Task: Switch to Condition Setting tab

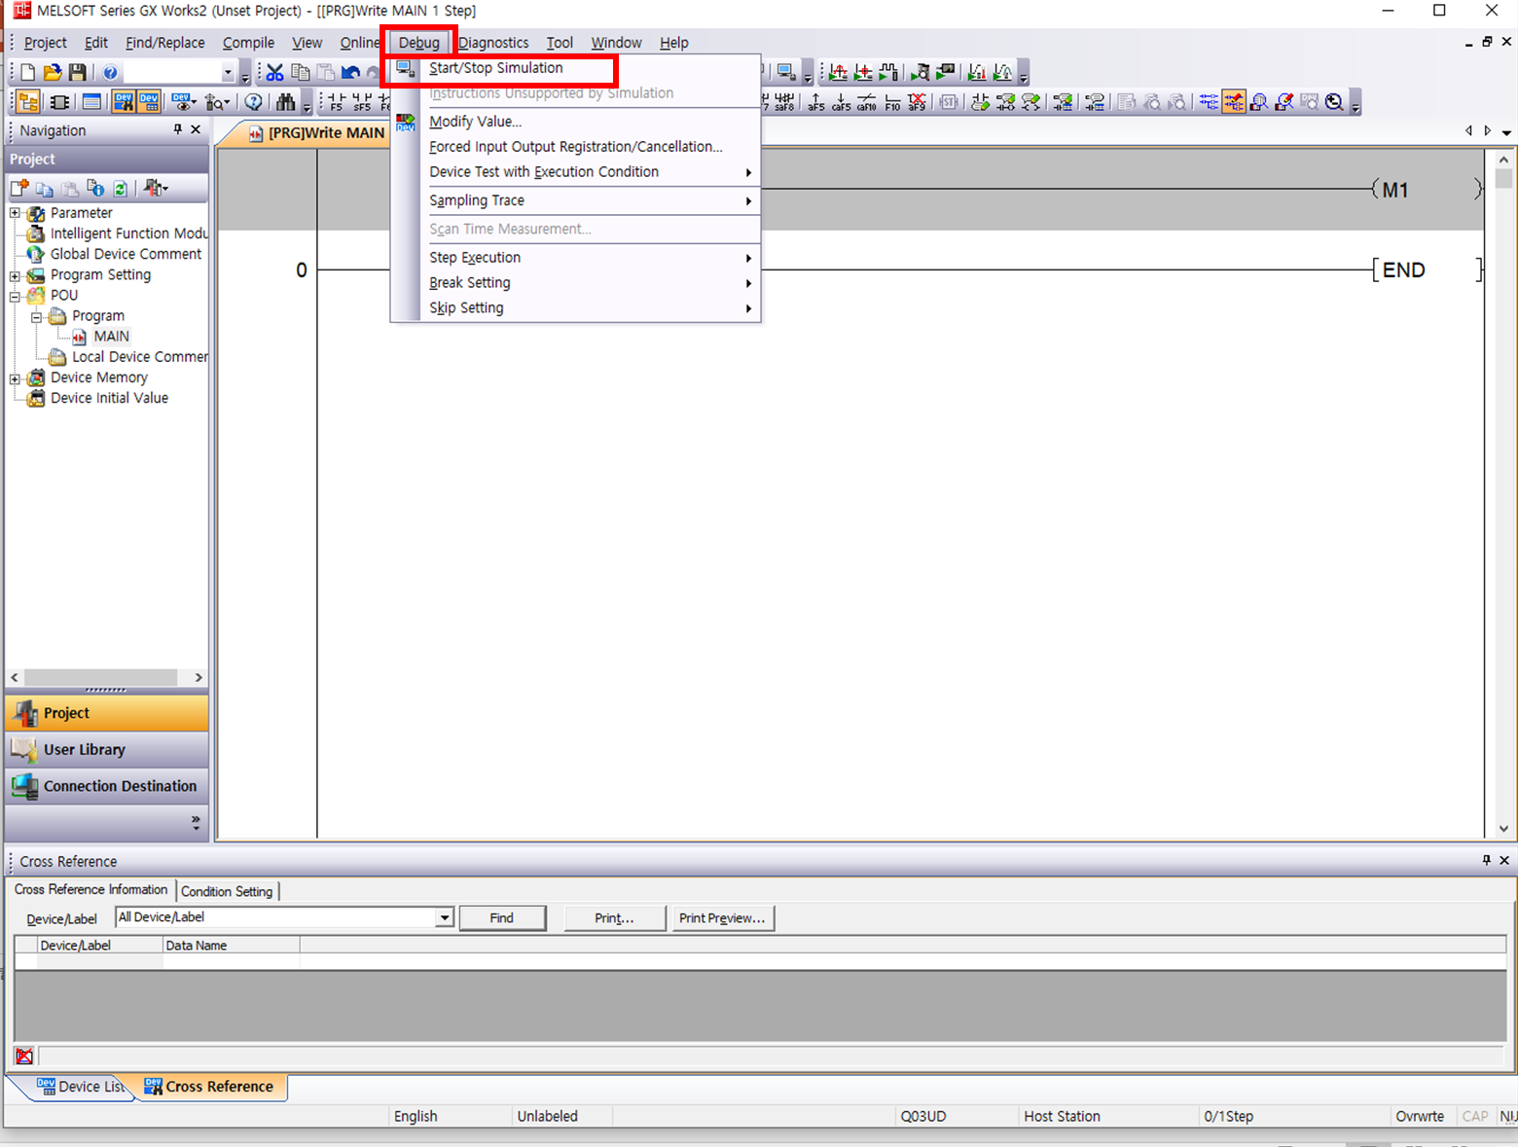Action: pyautogui.click(x=227, y=891)
